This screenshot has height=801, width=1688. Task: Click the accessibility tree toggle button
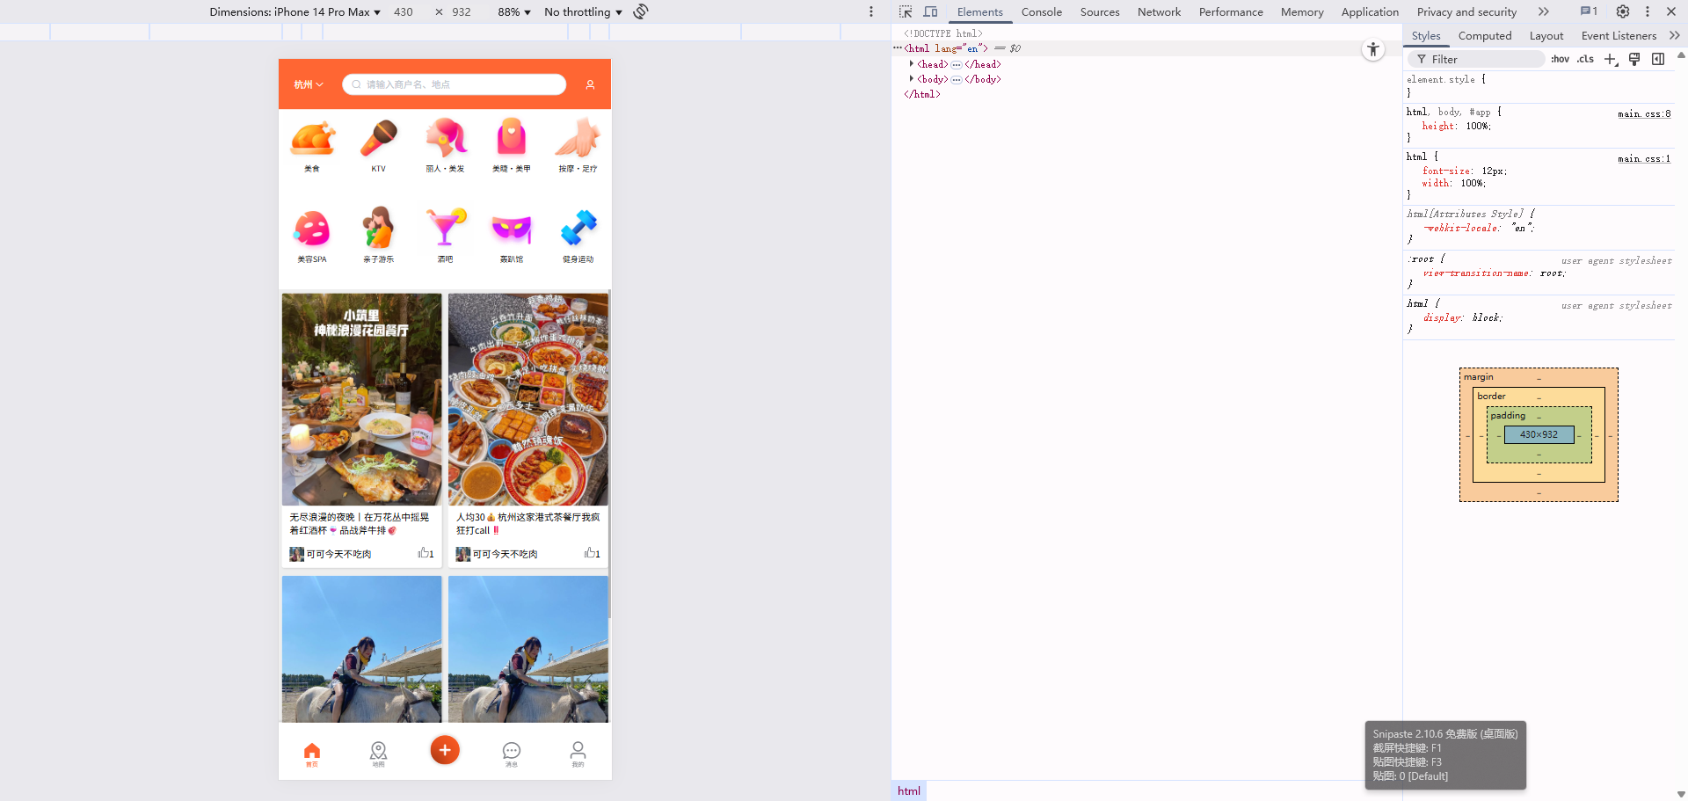click(x=1373, y=50)
